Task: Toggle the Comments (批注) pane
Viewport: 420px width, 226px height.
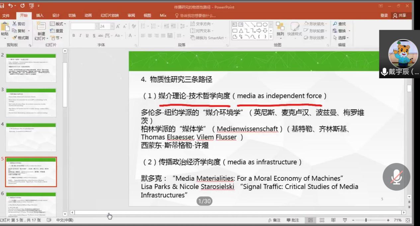Action: click(293, 220)
